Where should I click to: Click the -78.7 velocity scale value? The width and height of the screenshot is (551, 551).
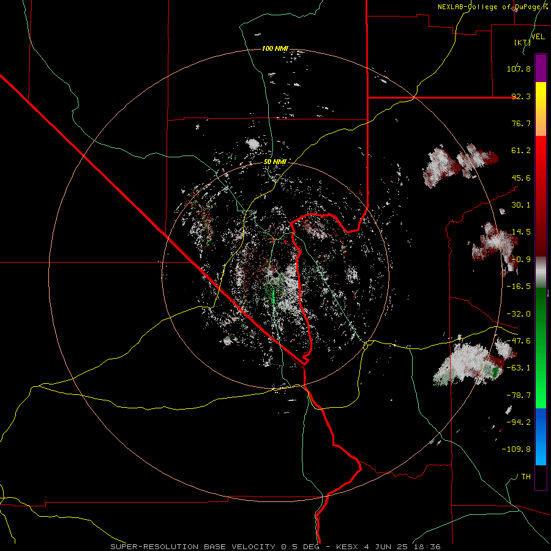click(x=519, y=395)
